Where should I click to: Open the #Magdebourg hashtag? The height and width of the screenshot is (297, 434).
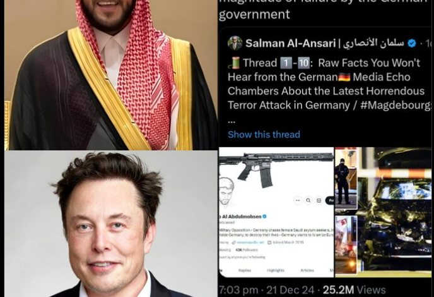pyautogui.click(x=396, y=105)
